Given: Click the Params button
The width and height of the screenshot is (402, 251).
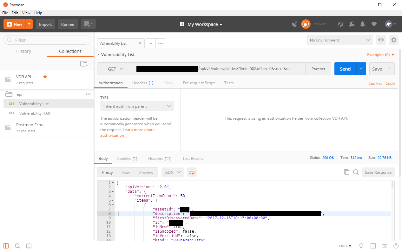Looking at the screenshot, I should tap(318, 69).
